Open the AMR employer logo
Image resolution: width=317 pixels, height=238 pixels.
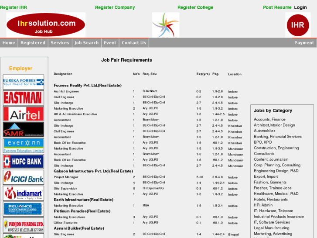(23, 130)
